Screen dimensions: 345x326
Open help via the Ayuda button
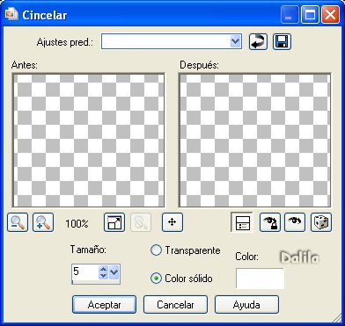pos(246,305)
